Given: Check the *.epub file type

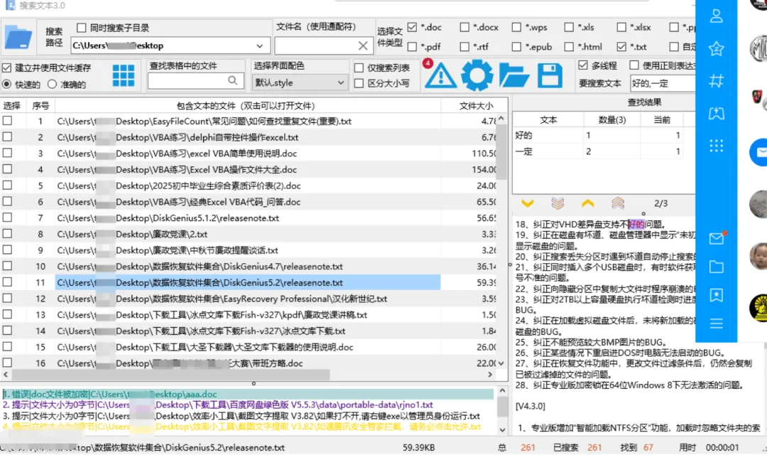Looking at the screenshot, I should 516,46.
